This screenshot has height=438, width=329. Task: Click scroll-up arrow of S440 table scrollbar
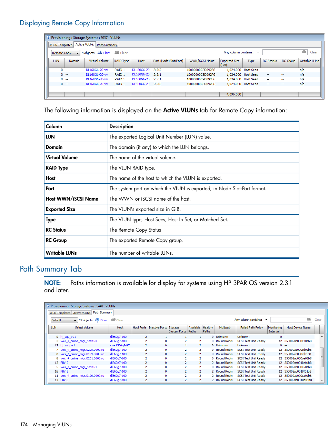click(322, 336)
